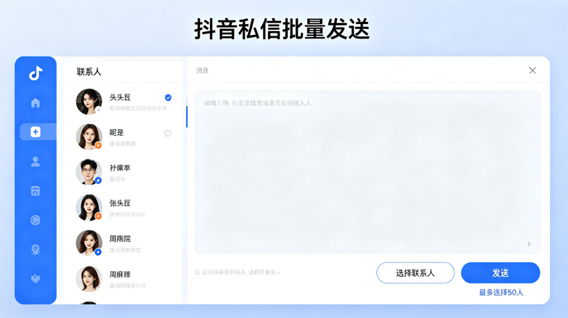Open the 联系人 contacts panel header
This screenshot has height=318, width=568.
[x=89, y=72]
